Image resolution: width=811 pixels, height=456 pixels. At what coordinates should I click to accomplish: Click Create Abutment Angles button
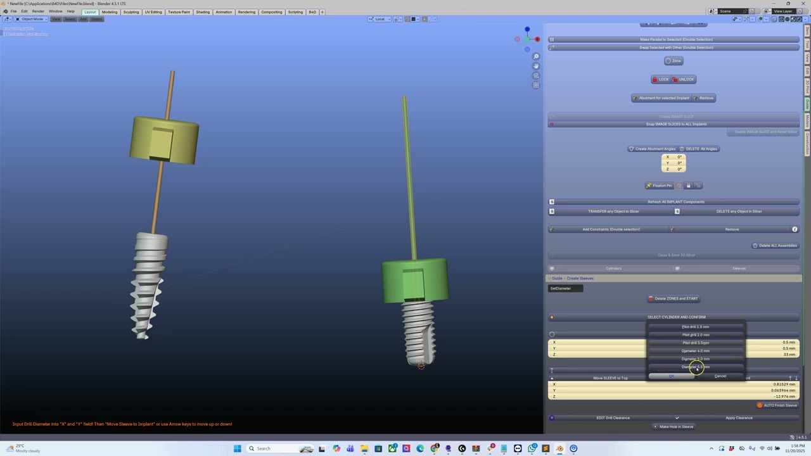point(653,149)
